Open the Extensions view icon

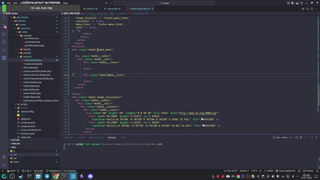click(4, 42)
